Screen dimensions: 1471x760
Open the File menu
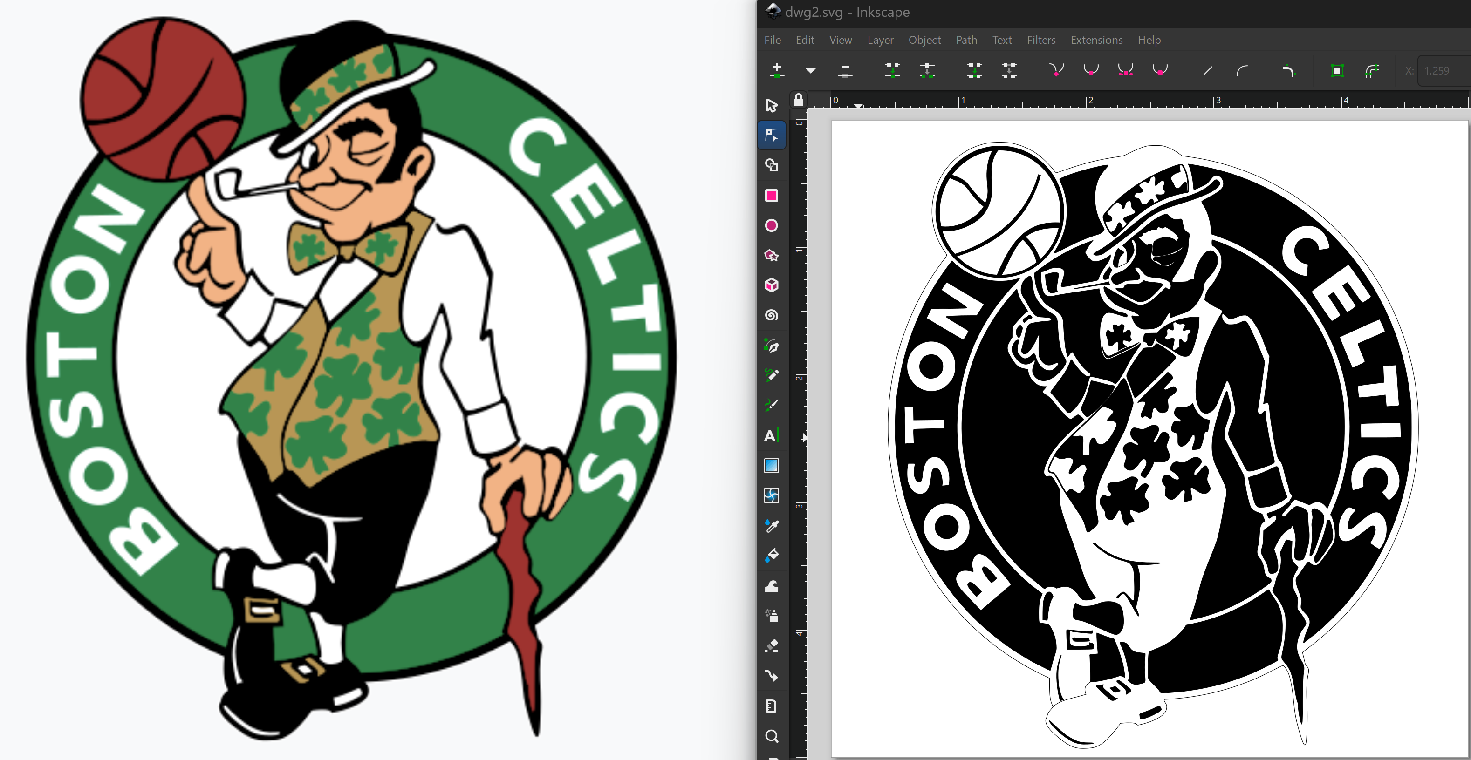772,40
